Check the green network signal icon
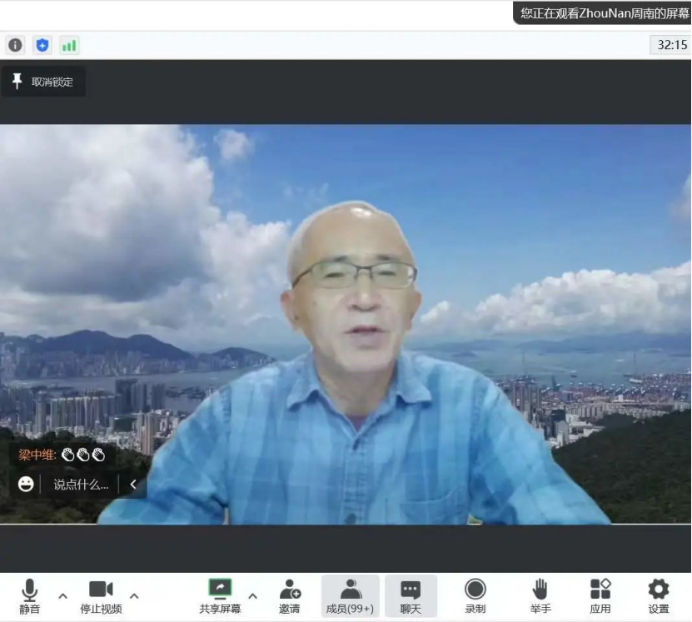Viewport: 692px width, 622px height. coord(69,45)
